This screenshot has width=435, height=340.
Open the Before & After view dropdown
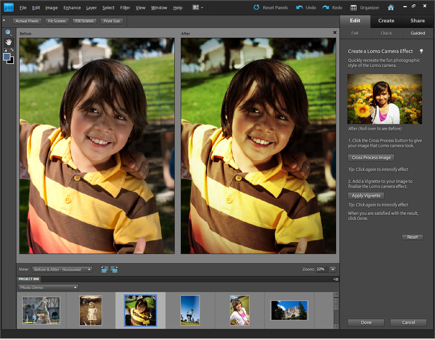point(62,269)
